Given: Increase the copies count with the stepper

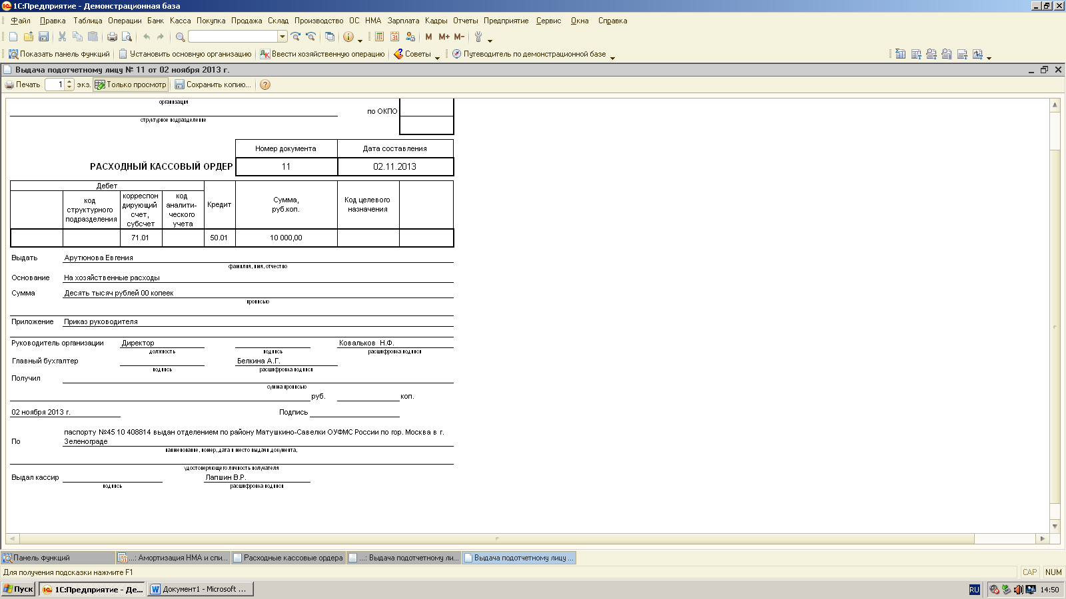Looking at the screenshot, I should tap(69, 82).
